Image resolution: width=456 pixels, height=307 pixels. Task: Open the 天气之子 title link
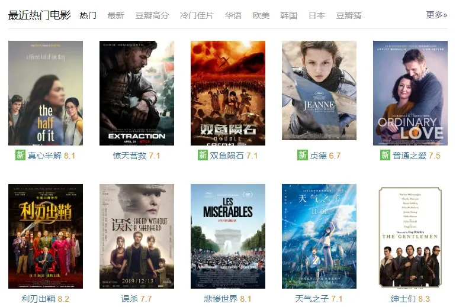[x=312, y=299]
